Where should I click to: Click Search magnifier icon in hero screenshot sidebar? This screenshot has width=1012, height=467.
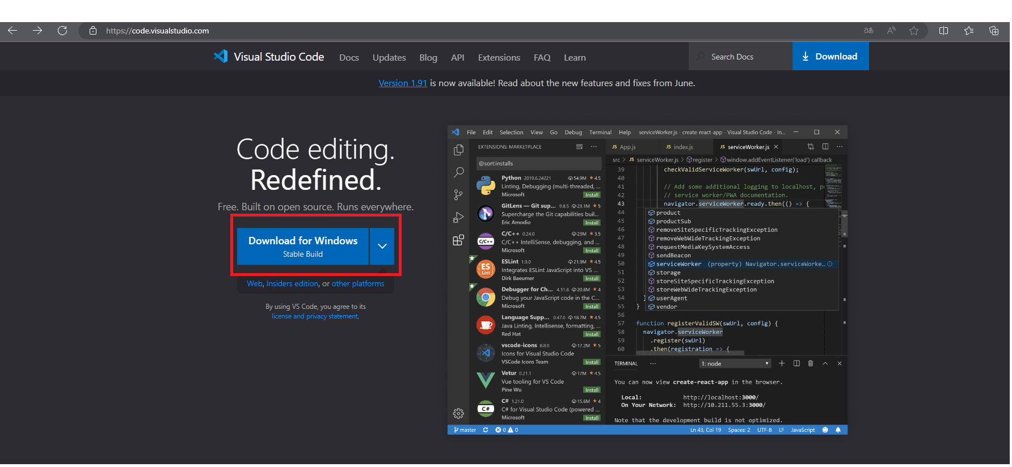(458, 172)
